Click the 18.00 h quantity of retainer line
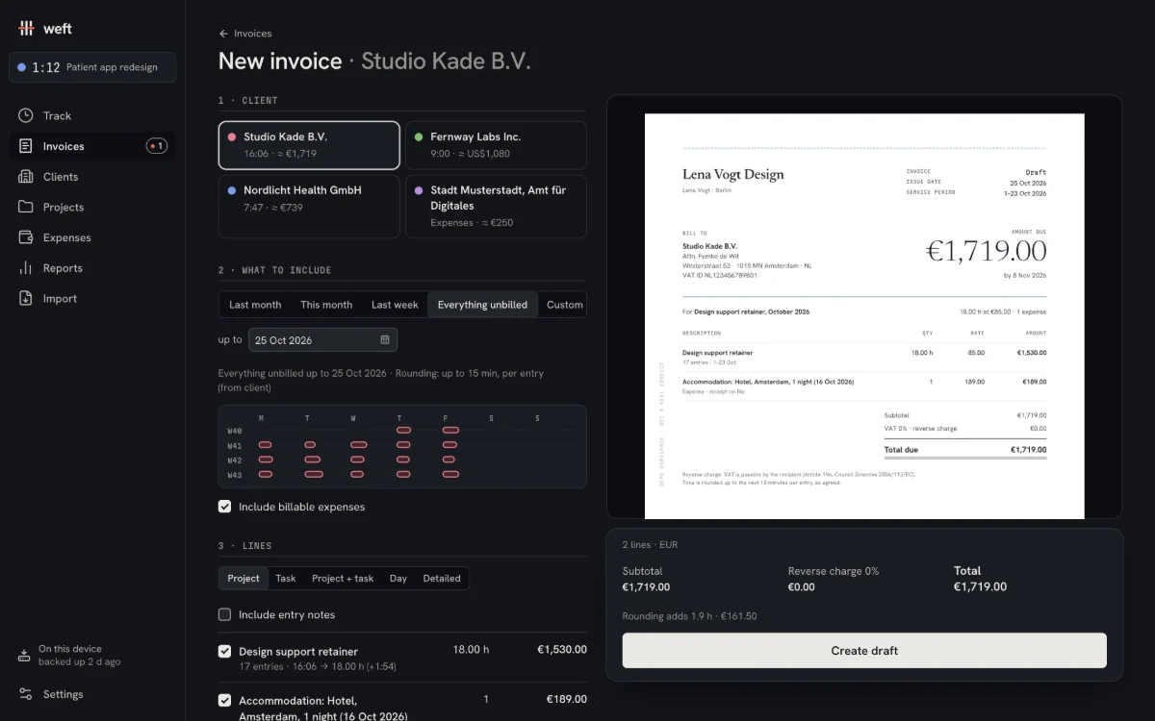Image resolution: width=1155 pixels, height=721 pixels. [x=471, y=650]
